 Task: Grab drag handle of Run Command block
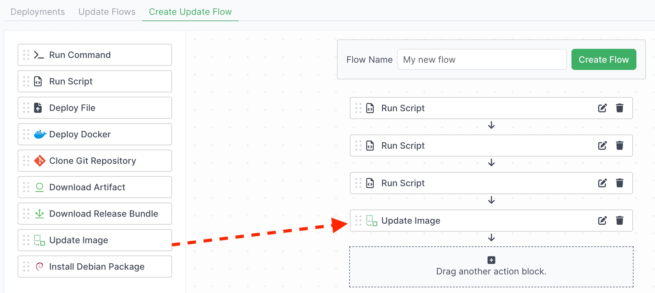[x=26, y=55]
